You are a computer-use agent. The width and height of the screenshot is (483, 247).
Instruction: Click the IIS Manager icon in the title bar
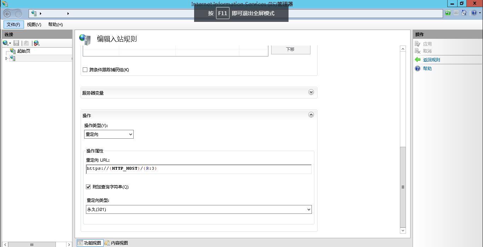pos(5,4)
